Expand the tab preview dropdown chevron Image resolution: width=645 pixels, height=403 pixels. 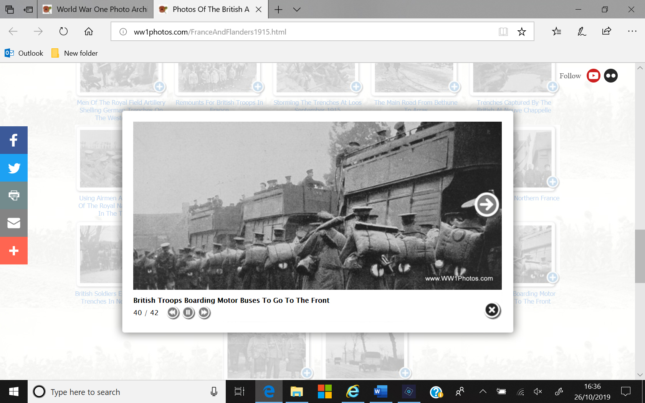297,9
